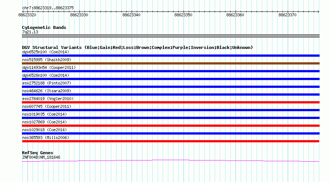
Task: Click the brown complex bar for nsv515995
Action: point(171,63)
